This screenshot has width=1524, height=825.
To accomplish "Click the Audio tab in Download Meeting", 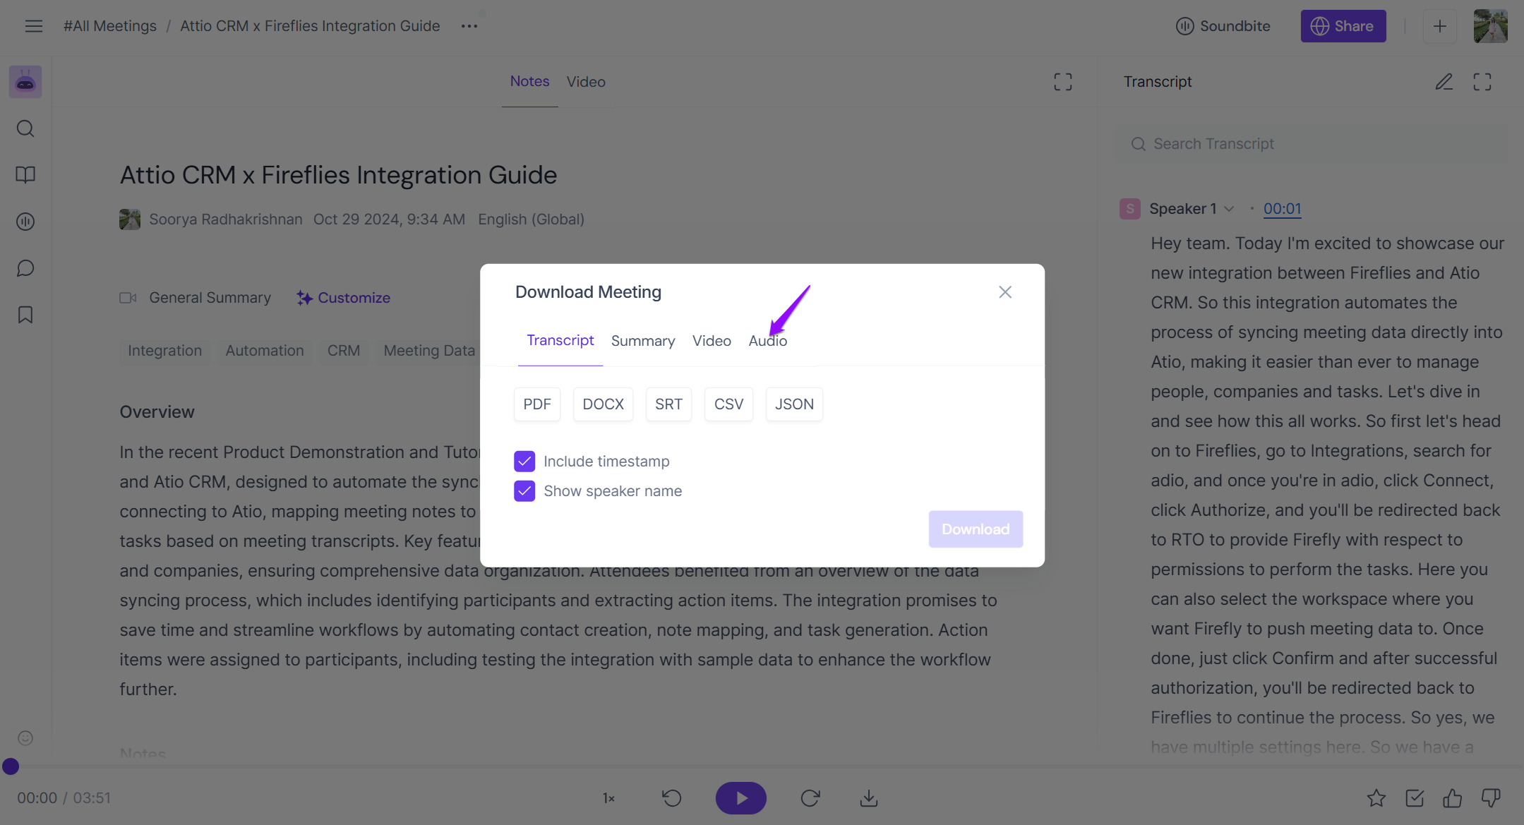I will pos(768,340).
